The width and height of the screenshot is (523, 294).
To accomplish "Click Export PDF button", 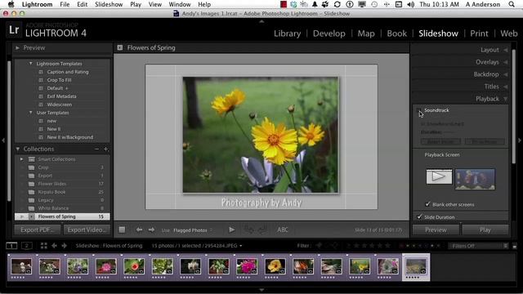I will click(x=38, y=229).
